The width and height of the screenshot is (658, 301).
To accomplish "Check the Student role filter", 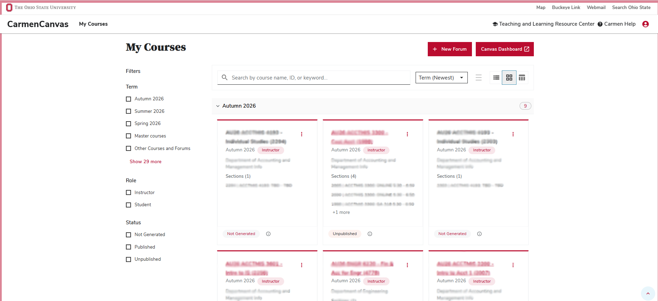I will click(128, 205).
